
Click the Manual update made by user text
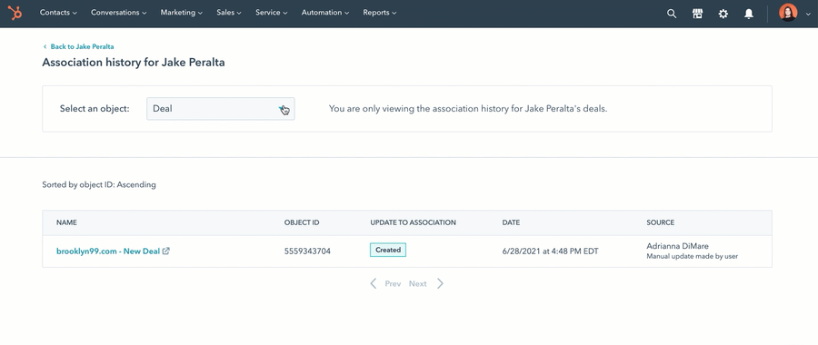tap(693, 256)
